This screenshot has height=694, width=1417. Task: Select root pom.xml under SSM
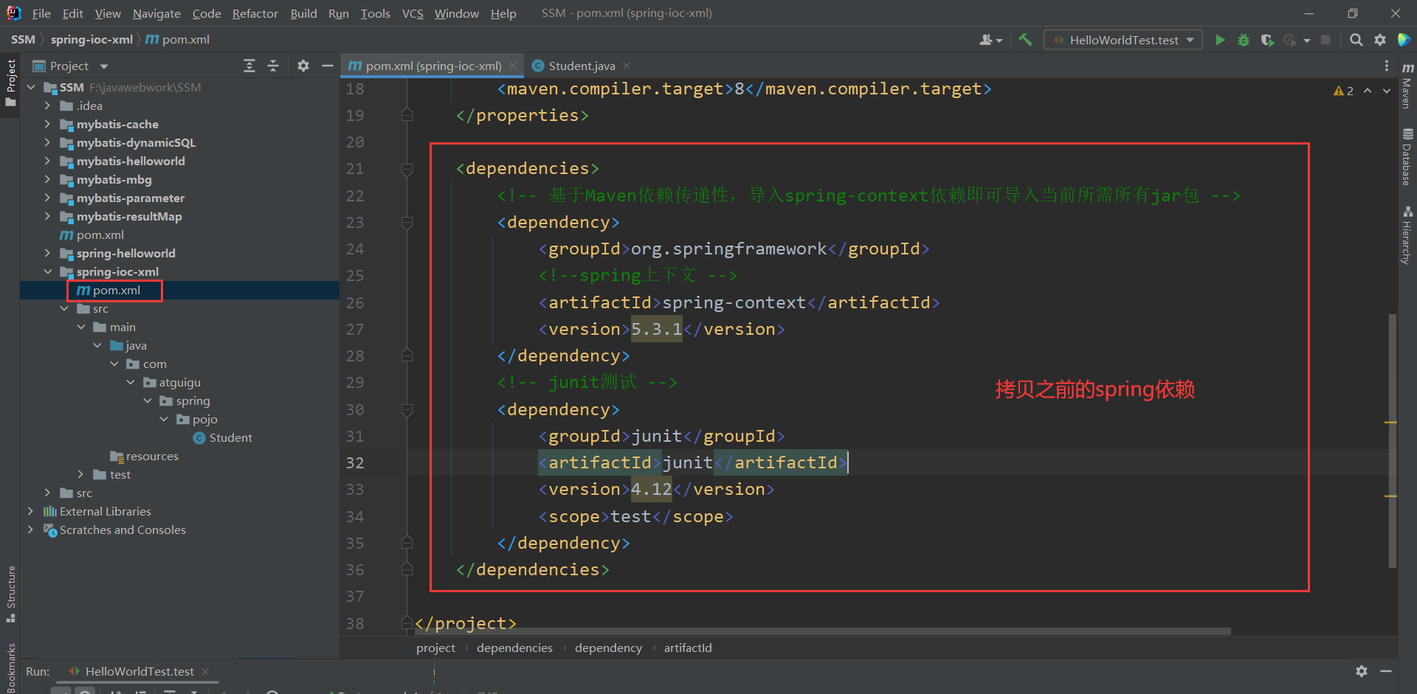(92, 235)
